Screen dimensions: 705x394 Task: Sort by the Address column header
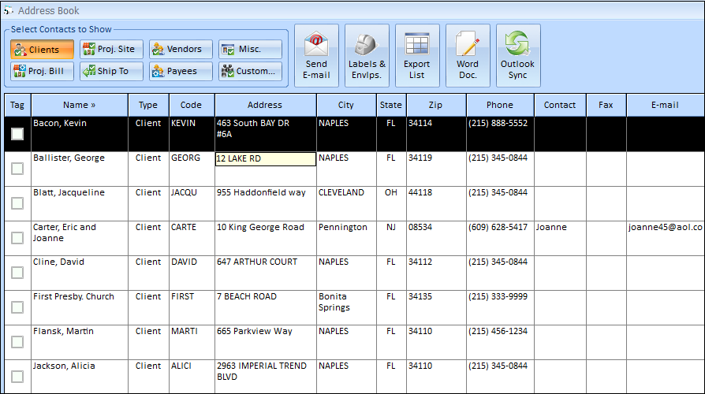coord(265,105)
